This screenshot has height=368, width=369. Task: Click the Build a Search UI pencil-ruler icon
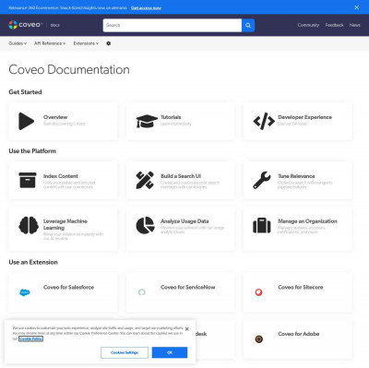[145, 180]
